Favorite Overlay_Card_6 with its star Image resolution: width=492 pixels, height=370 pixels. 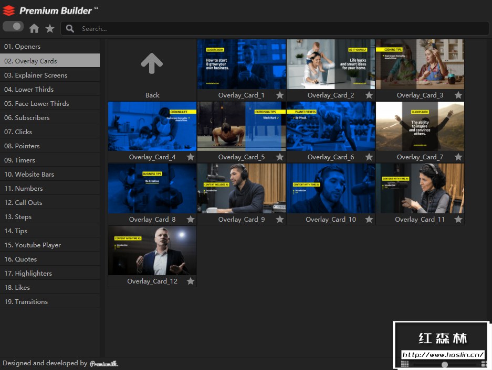coord(369,157)
